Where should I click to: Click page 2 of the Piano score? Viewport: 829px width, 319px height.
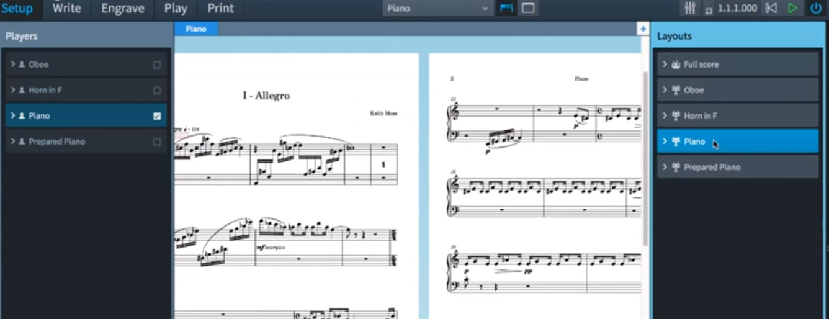coord(535,186)
